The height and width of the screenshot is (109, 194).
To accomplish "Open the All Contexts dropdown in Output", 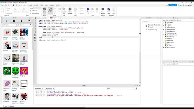I will [x=50, y=88].
